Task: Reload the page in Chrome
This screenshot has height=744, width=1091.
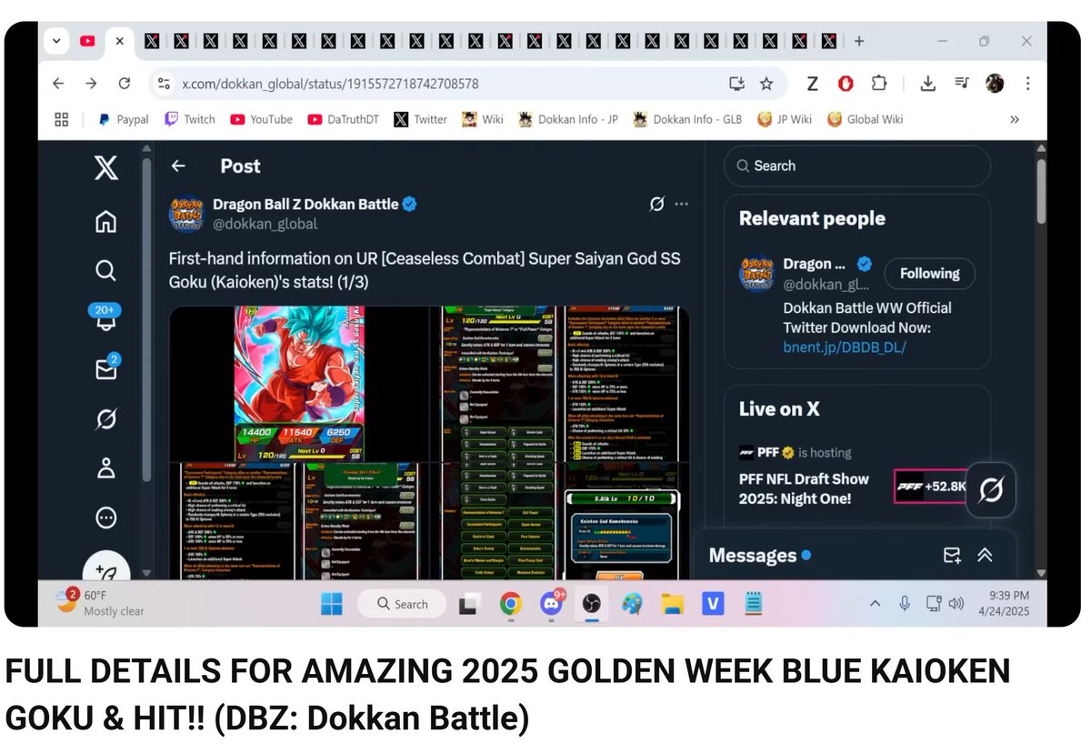Action: pos(125,84)
